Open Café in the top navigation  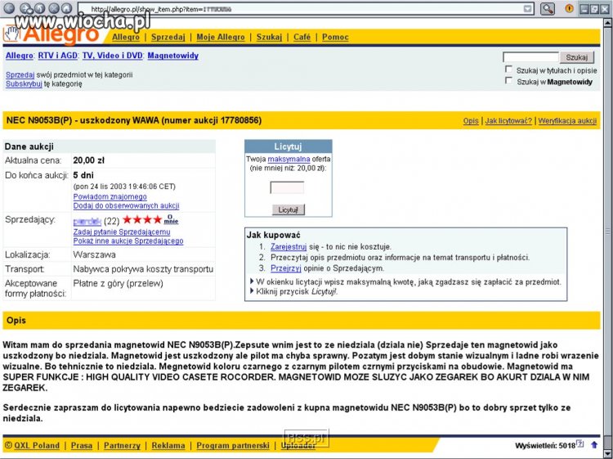pyautogui.click(x=302, y=37)
